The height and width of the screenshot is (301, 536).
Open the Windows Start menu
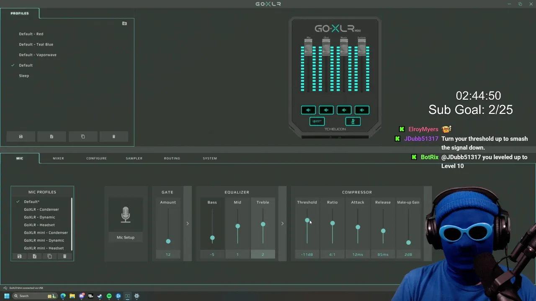7,296
